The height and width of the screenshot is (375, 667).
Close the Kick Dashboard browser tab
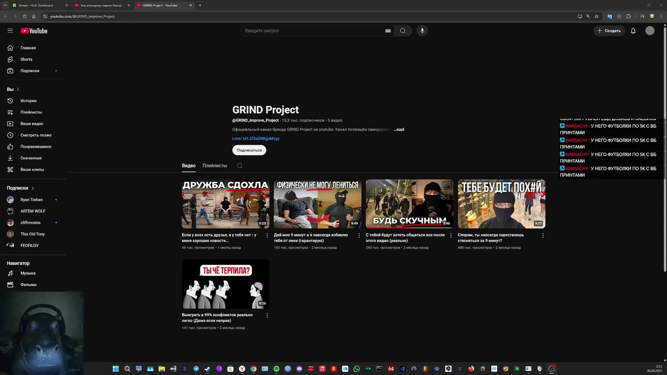[67, 5]
